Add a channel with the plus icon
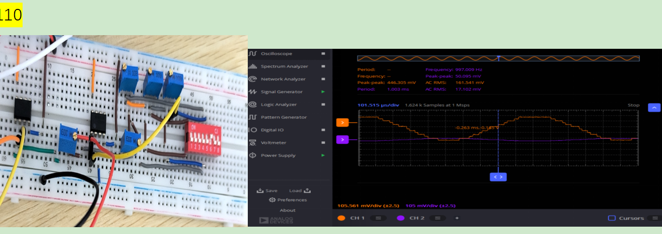Image resolution: width=662 pixels, height=234 pixels. (x=456, y=218)
